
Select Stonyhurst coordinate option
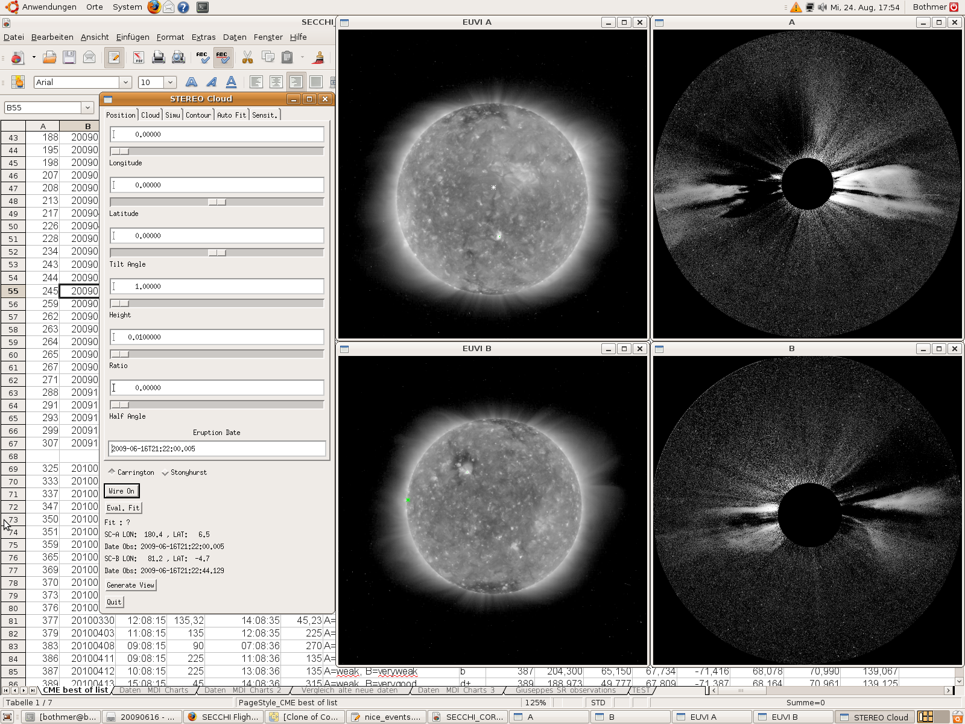(x=184, y=472)
